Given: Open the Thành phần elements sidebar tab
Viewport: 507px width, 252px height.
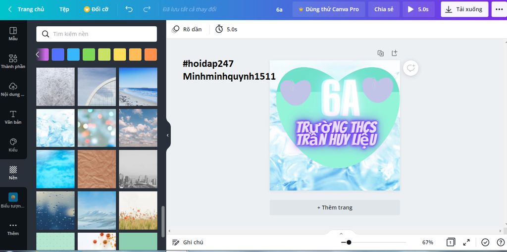Looking at the screenshot, I should pos(13,61).
